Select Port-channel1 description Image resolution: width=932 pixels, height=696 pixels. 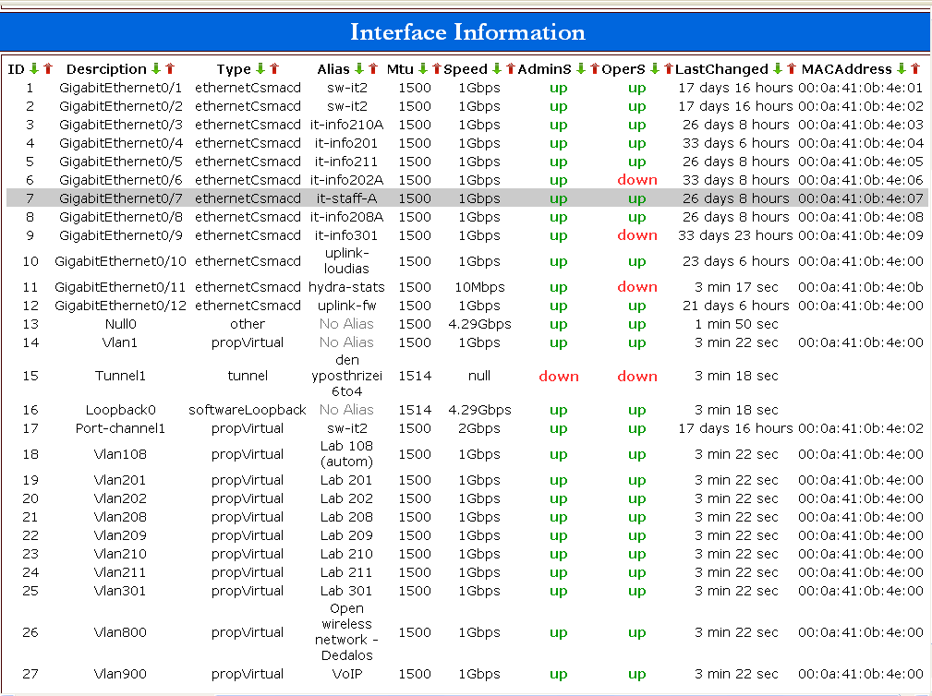pos(120,428)
